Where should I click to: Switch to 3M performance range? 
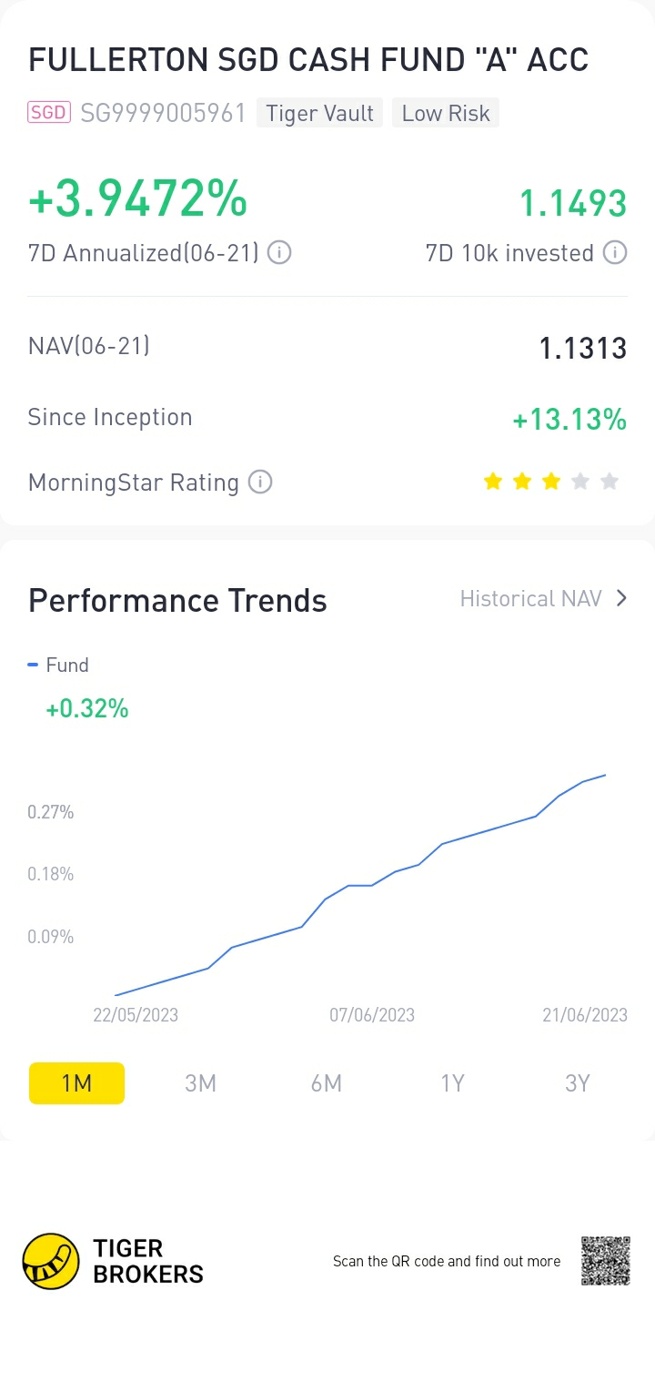[200, 1082]
